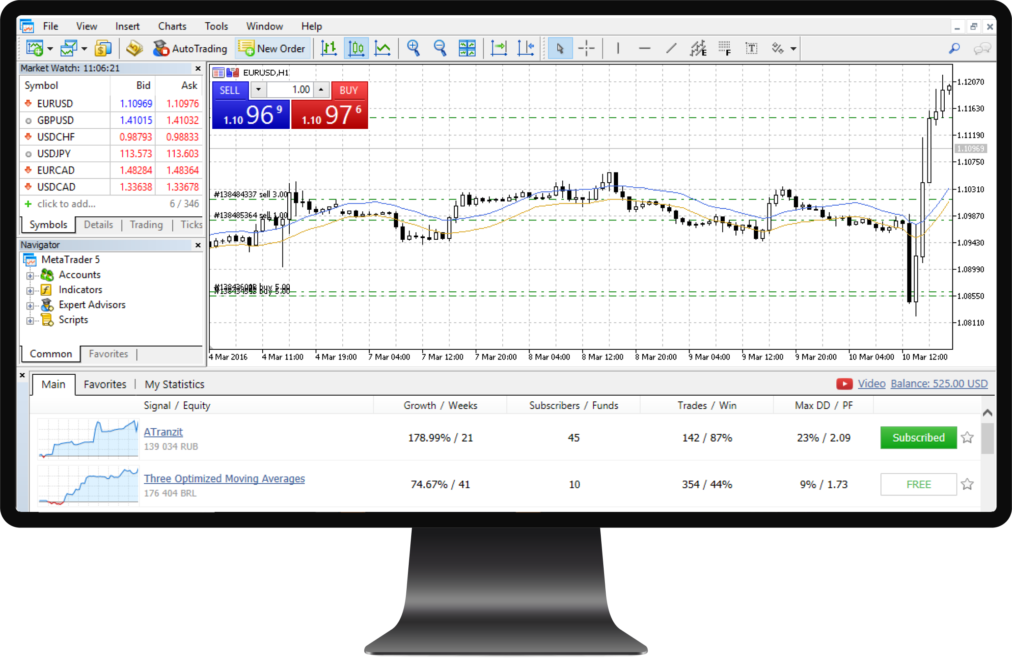Favorite Three Optimized Moving Averages with star
This screenshot has height=658, width=1012.
click(967, 484)
